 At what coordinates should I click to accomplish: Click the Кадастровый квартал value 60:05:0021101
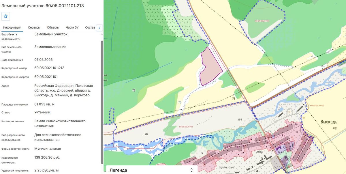(x=46, y=77)
